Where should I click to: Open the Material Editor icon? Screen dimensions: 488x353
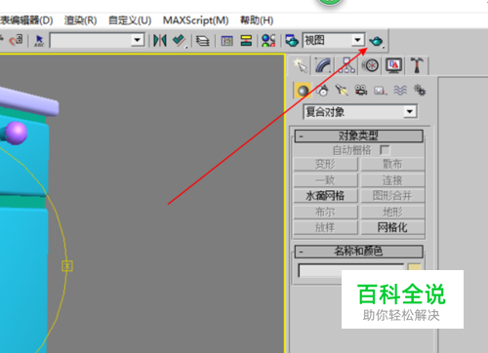(268, 41)
